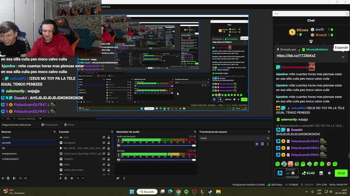Move selected source down in Fuentes

(x=83, y=178)
